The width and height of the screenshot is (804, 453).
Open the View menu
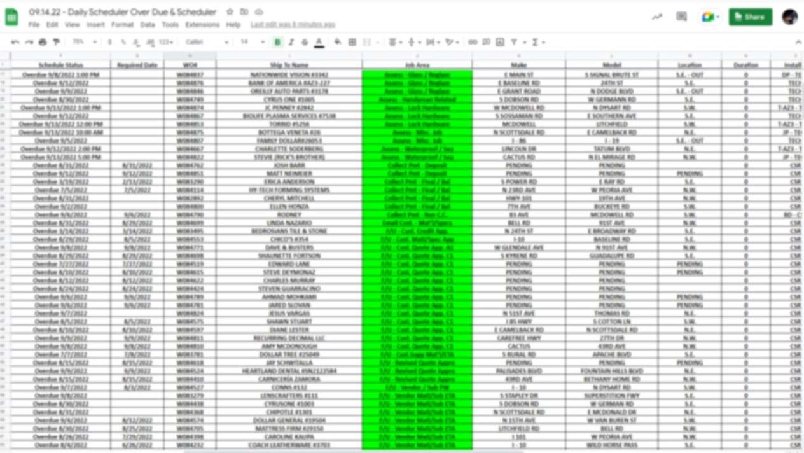tap(72, 25)
